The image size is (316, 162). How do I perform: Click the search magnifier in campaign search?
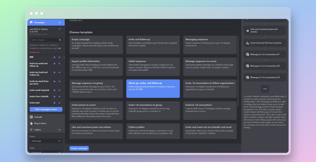(x=60, y=40)
